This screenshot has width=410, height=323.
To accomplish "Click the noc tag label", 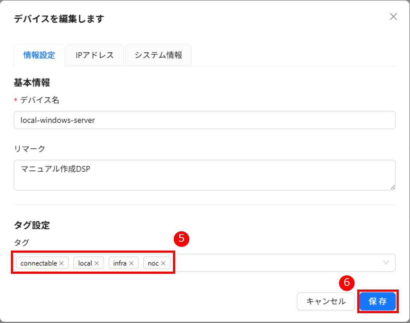I will click(153, 263).
